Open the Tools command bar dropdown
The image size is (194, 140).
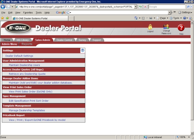point(176,18)
